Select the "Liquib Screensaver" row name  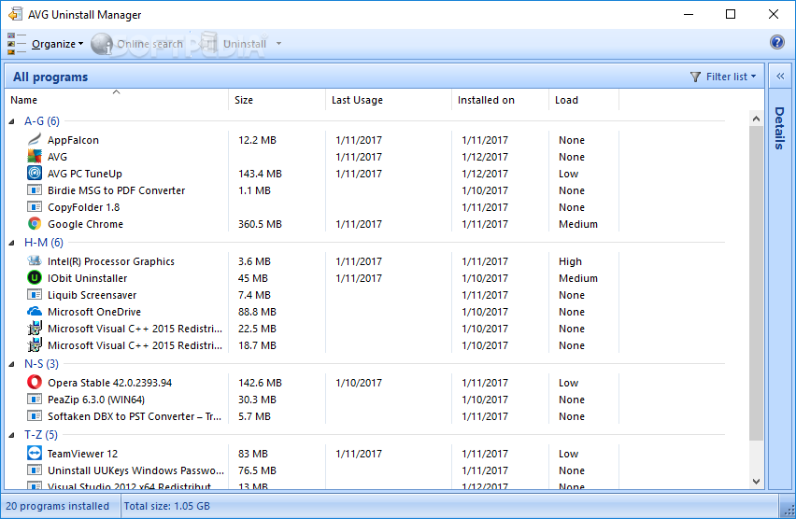pyautogui.click(x=92, y=295)
